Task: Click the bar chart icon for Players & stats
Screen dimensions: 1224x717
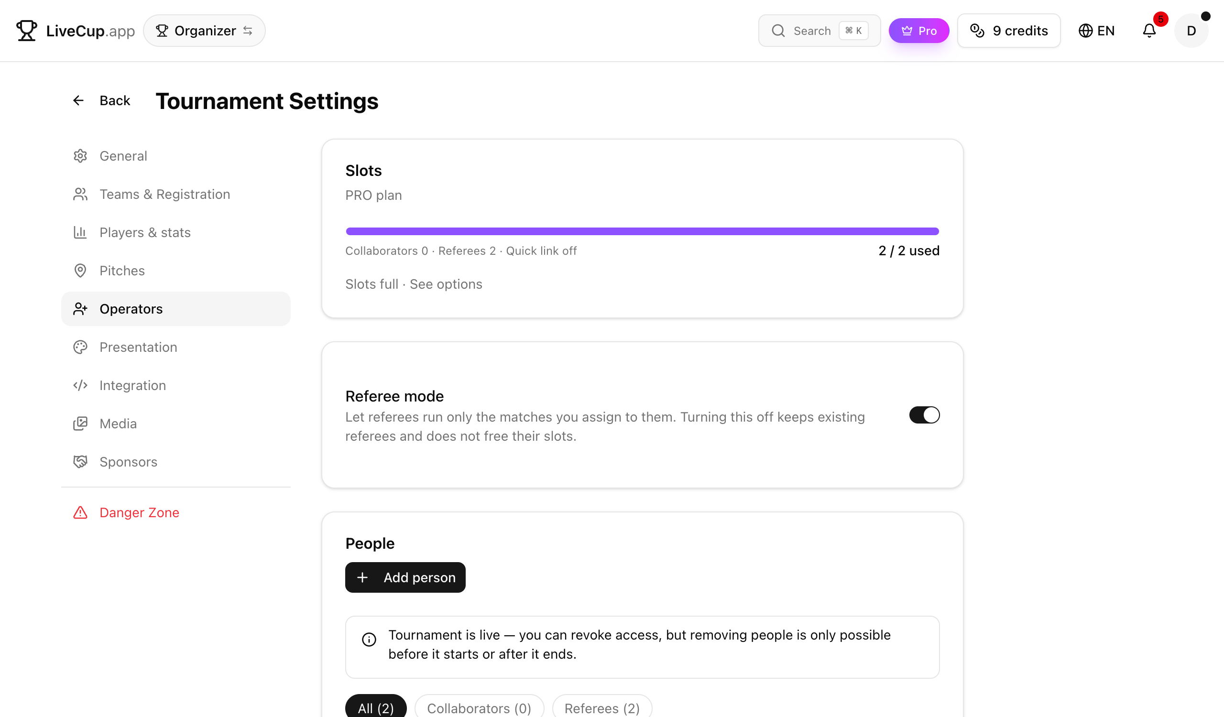Action: pos(80,232)
